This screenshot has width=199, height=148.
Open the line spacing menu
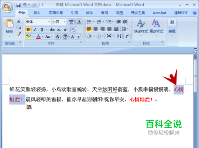pyautogui.click(x=125, y=29)
